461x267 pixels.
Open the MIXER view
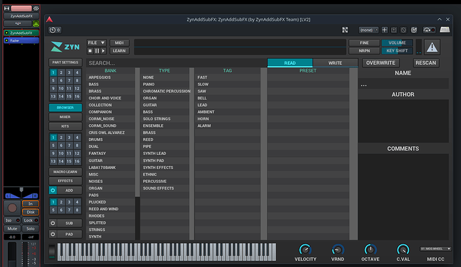(x=65, y=117)
